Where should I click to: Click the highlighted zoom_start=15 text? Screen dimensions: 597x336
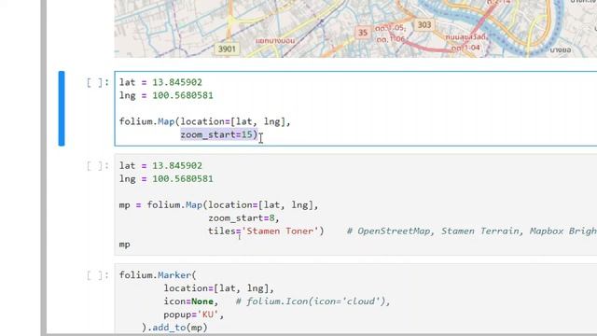[x=219, y=134]
